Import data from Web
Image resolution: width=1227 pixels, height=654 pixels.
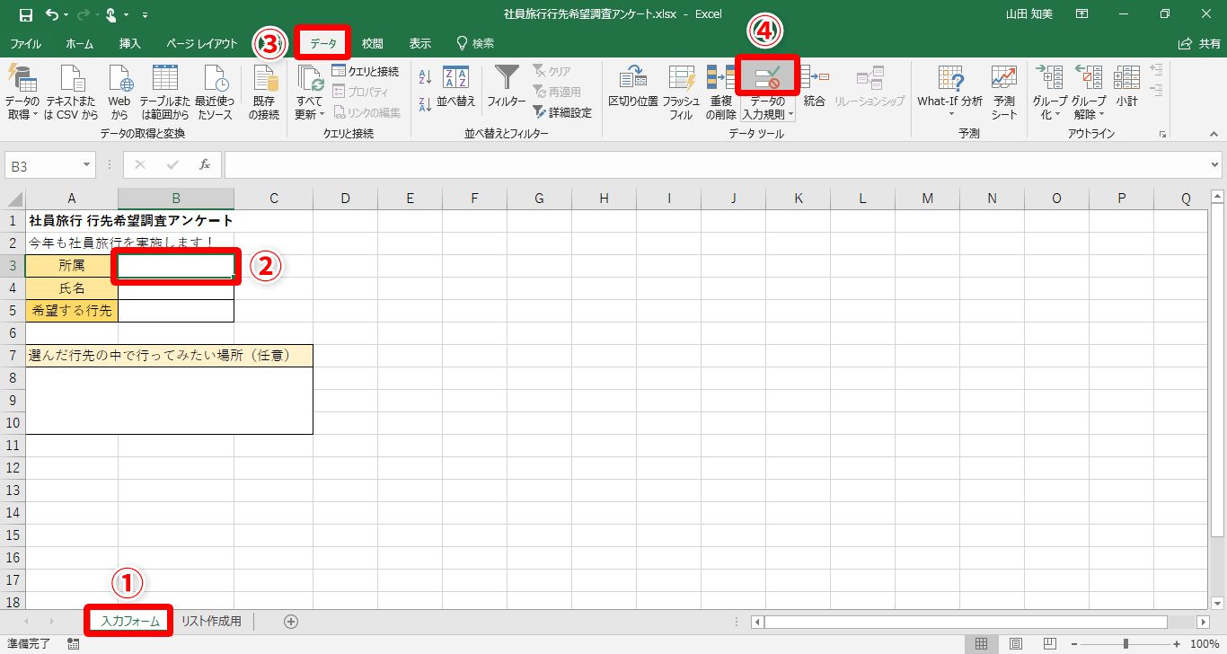pos(119,93)
